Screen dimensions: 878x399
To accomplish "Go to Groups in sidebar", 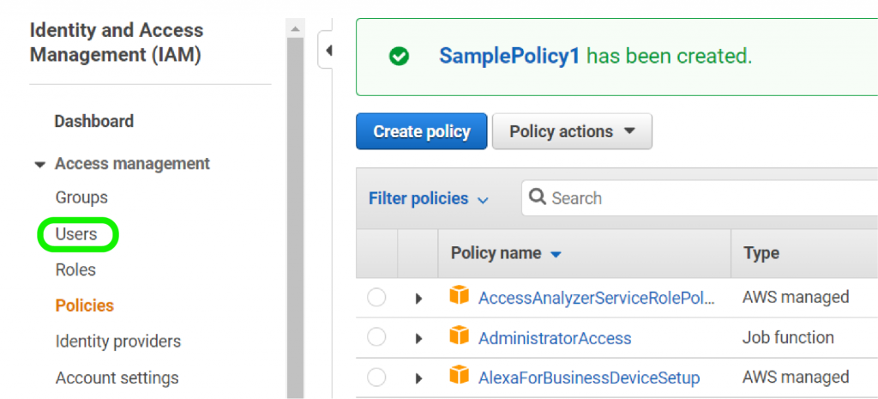I will point(81,197).
